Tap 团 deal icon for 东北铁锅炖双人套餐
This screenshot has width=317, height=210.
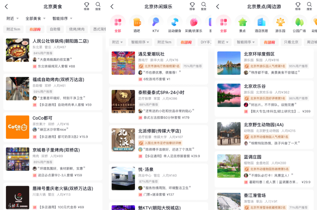35,66
